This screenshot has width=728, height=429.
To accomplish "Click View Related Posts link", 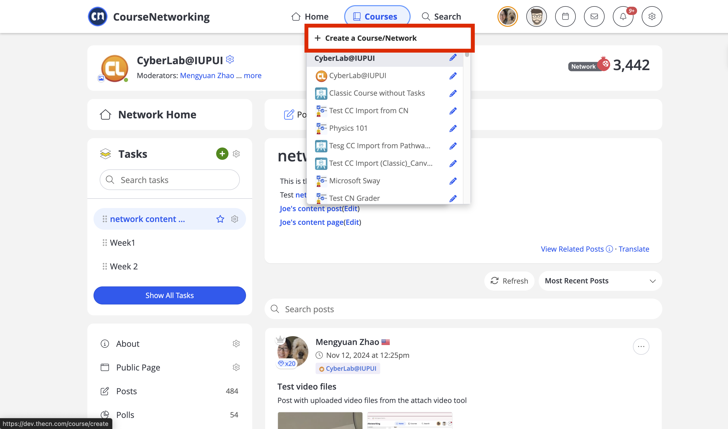I will 572,249.
